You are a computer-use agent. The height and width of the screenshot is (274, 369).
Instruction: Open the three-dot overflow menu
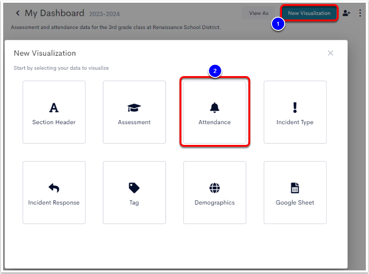(359, 13)
